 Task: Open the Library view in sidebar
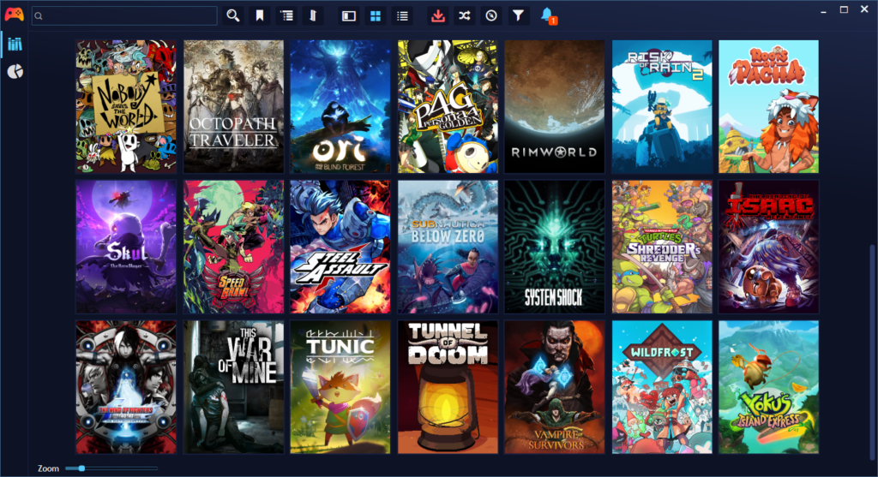pyautogui.click(x=14, y=44)
